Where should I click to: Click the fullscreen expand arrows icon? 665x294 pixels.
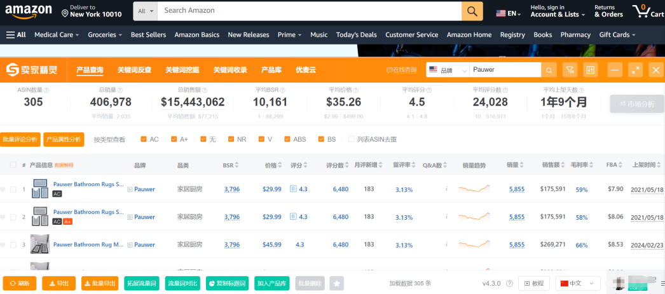pyautogui.click(x=635, y=70)
